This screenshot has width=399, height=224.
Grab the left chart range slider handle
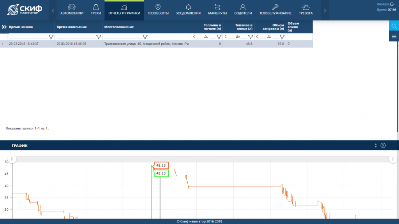12,159
